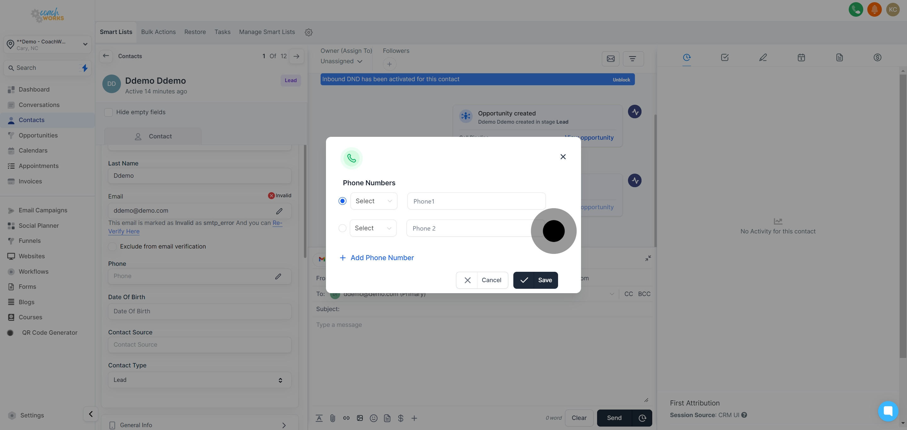Image resolution: width=907 pixels, height=430 pixels.
Task: Open the calendar appointments panel icon
Action: tap(801, 57)
